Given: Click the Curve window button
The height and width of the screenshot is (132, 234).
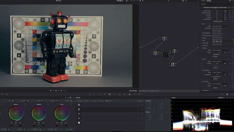Looking at the screenshot, I should click(x=101, y=101).
